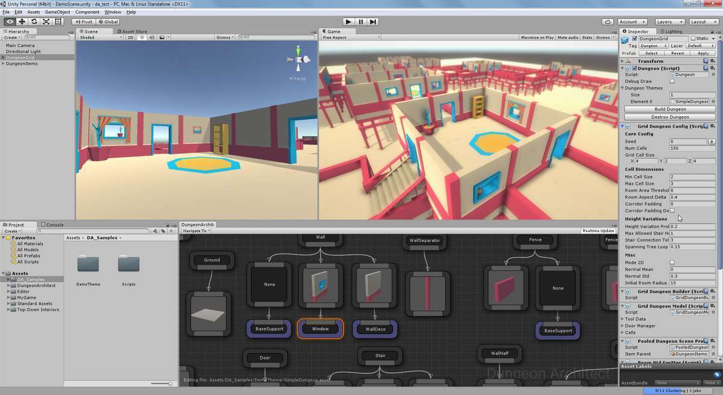Open the Account dropdown

(x=633, y=22)
